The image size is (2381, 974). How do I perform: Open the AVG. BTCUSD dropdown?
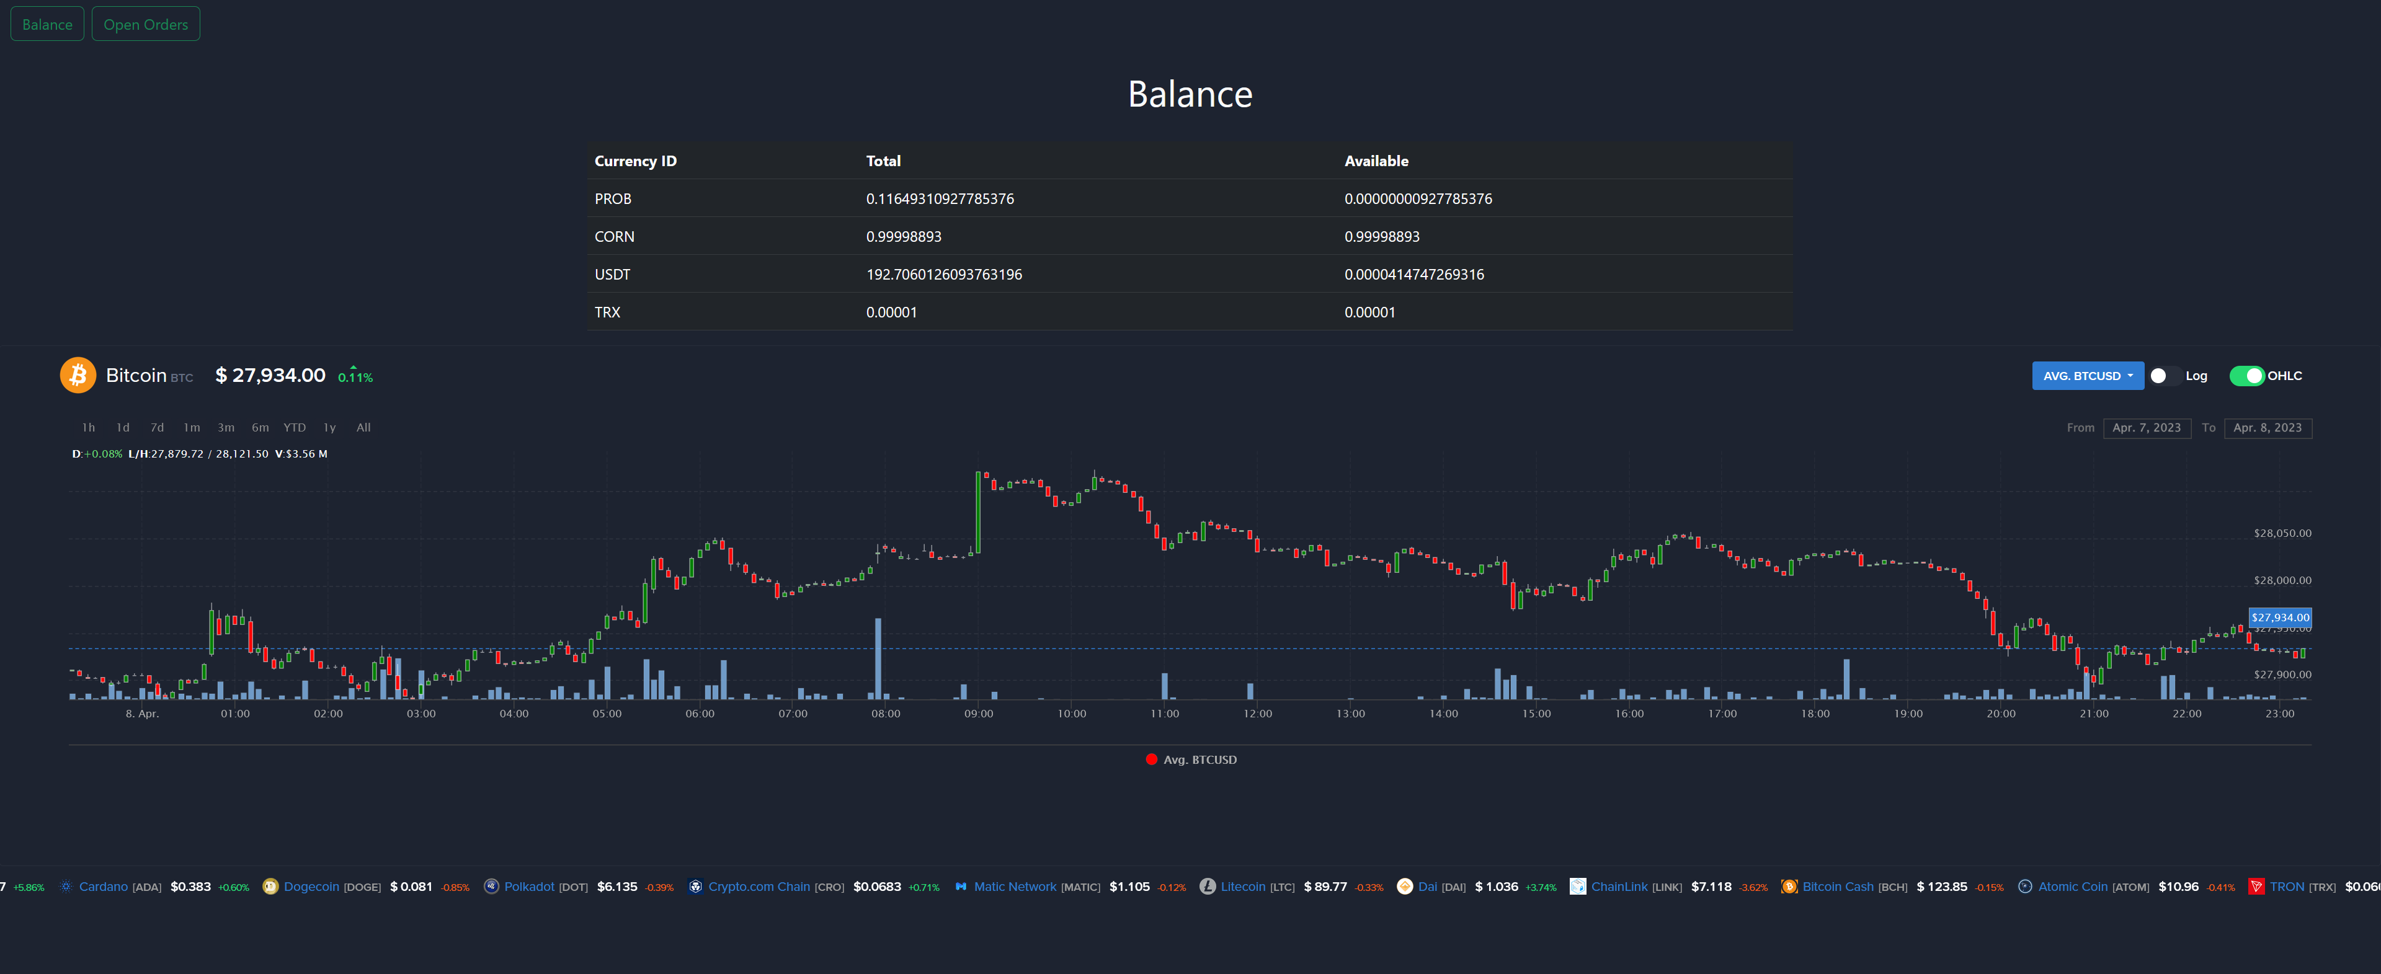point(2087,376)
